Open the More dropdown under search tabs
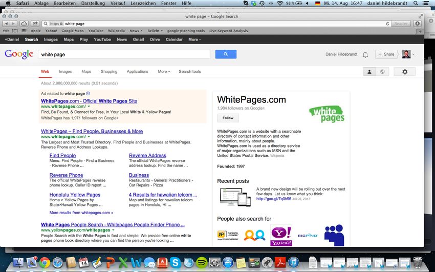The width and height of the screenshot is (435, 272). 164,72
